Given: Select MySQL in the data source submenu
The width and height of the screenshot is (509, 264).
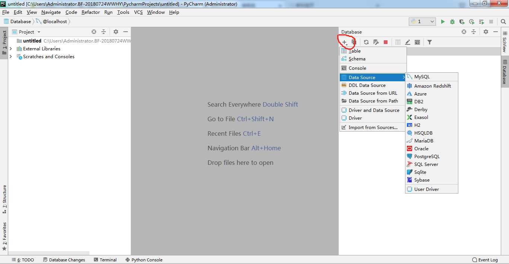Looking at the screenshot, I should [431, 77].
